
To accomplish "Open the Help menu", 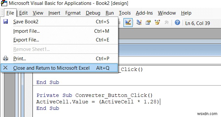I will click(x=186, y=13).
